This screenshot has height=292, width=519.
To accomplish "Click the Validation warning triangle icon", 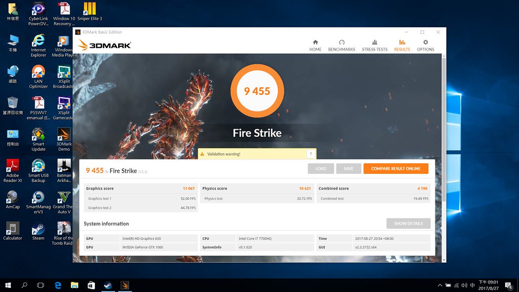I will (x=202, y=154).
